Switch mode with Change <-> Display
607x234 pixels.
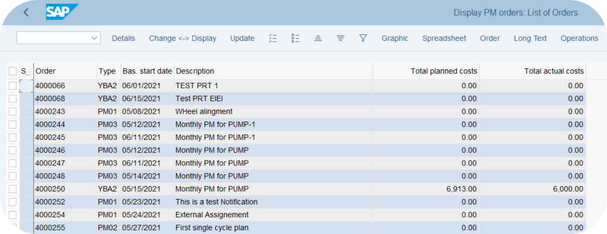[x=183, y=39]
